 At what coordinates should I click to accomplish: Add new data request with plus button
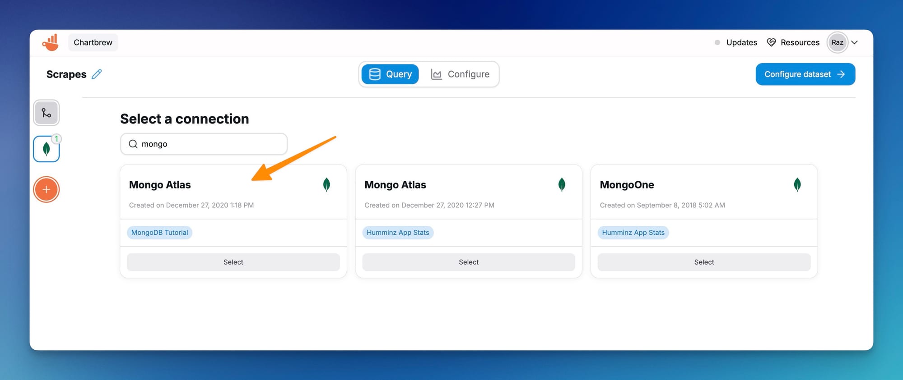pyautogui.click(x=47, y=189)
